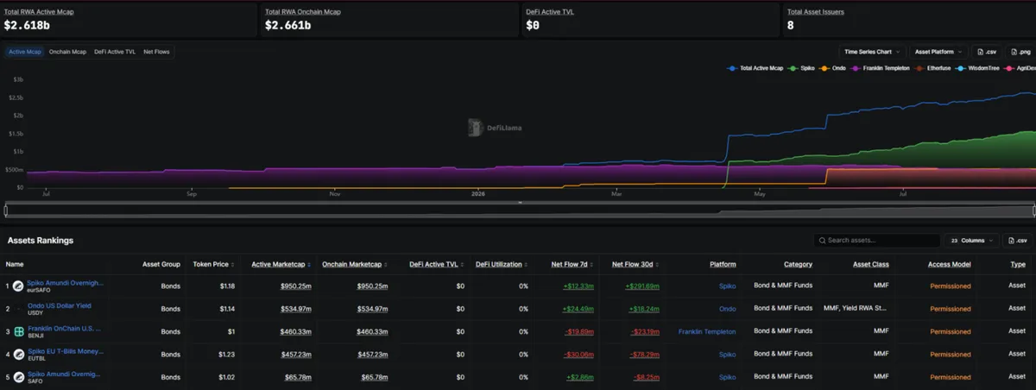Open the 23 Columns selector dropdown
Screen dimensions: 1036x390
coord(972,240)
